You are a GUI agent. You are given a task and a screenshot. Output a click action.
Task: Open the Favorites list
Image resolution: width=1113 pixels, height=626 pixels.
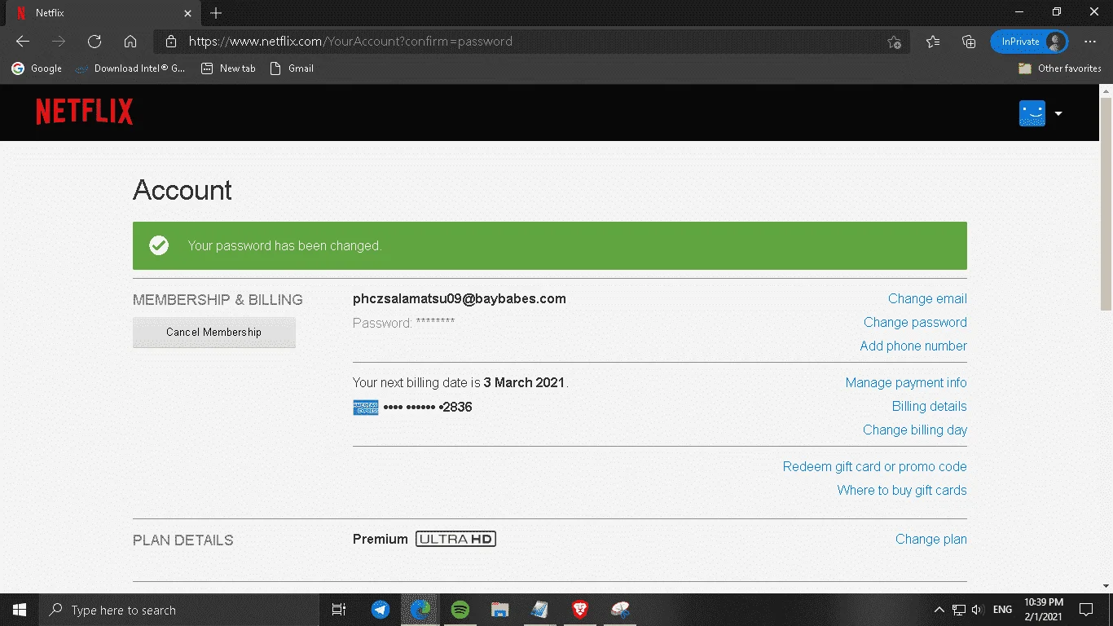pyautogui.click(x=933, y=42)
